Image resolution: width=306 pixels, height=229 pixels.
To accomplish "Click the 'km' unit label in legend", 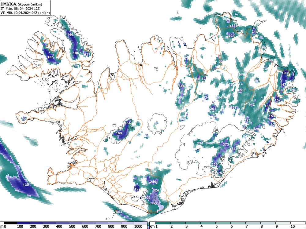I will pos(152,227).
